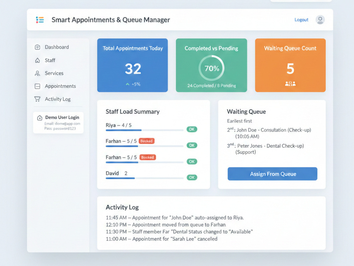Select the Riya – 4 / 5 label

click(x=119, y=125)
